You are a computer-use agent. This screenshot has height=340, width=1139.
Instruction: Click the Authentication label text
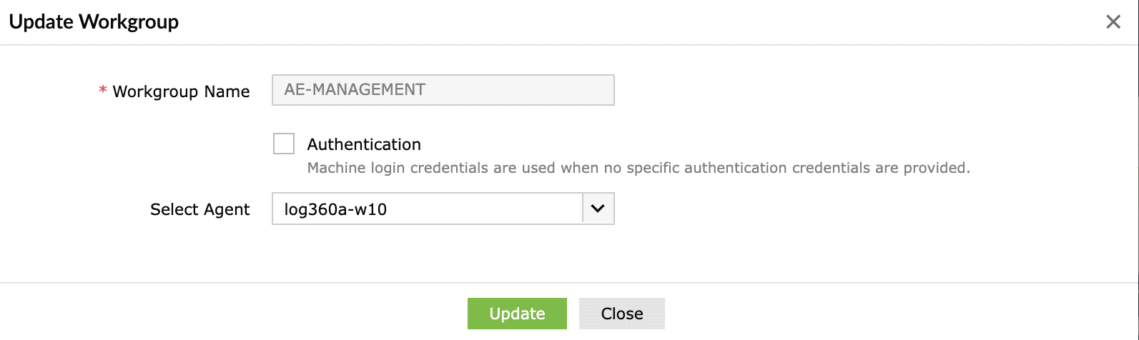[364, 144]
